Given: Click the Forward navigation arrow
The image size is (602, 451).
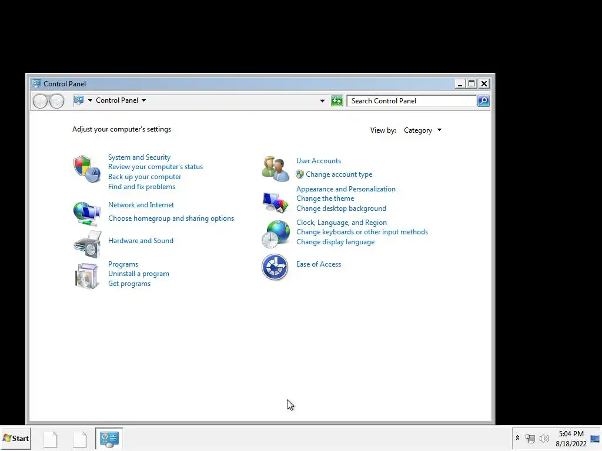Looking at the screenshot, I should [57, 101].
